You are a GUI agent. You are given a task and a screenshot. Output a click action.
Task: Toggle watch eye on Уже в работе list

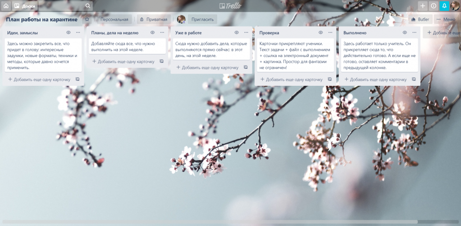[237, 32]
